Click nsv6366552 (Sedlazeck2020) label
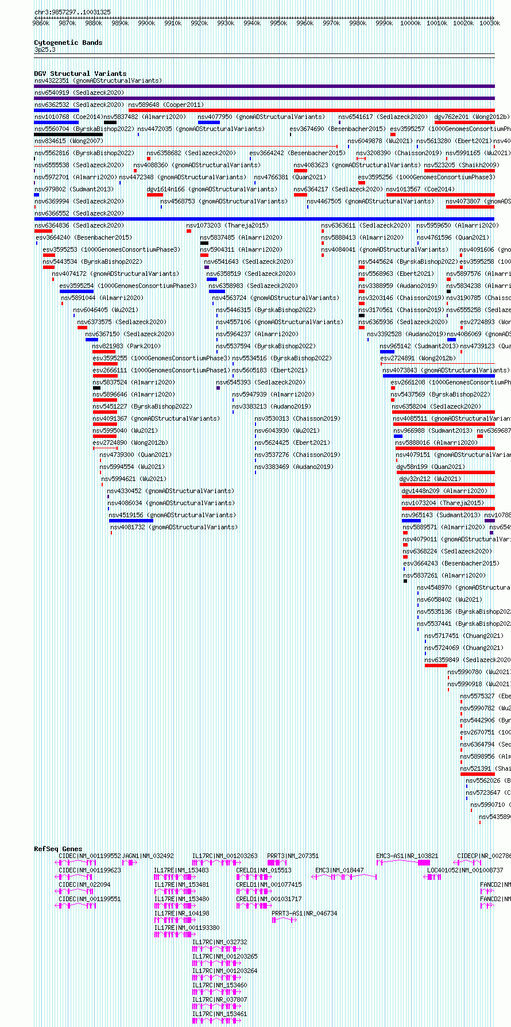 click(79, 213)
